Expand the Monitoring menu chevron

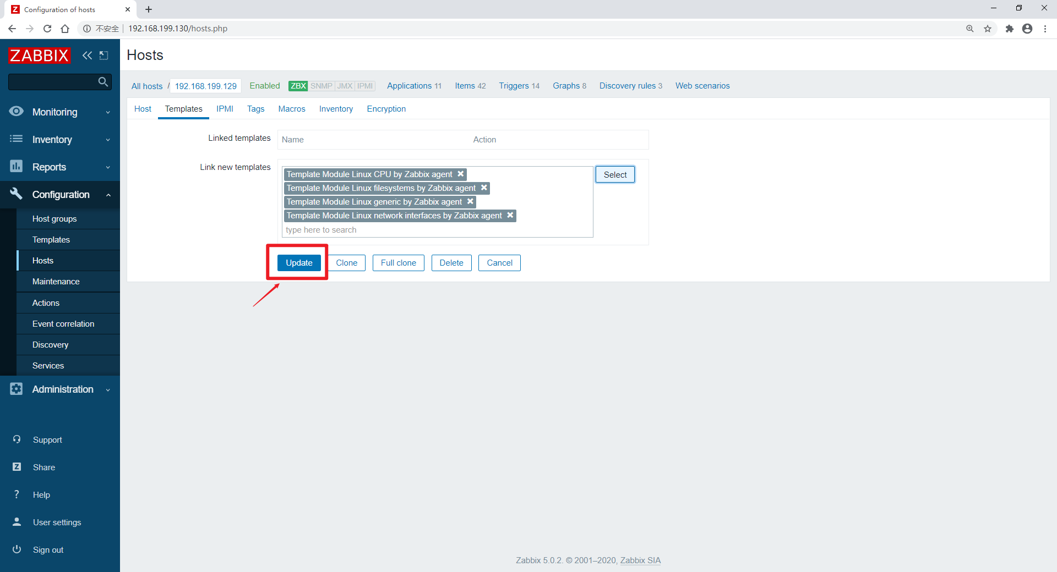point(108,112)
